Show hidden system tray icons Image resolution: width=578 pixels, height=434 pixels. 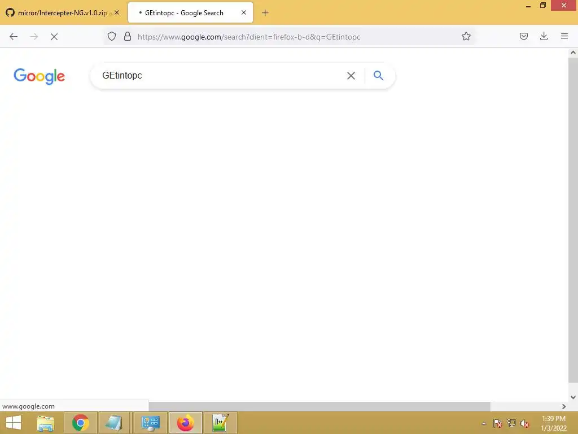[484, 423]
